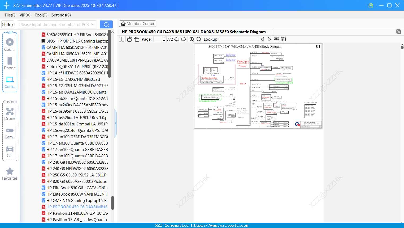Image resolution: width=404 pixels, height=228 pixels.
Task: Collapse the file list panel handle
Action: pyautogui.click(x=115, y=123)
